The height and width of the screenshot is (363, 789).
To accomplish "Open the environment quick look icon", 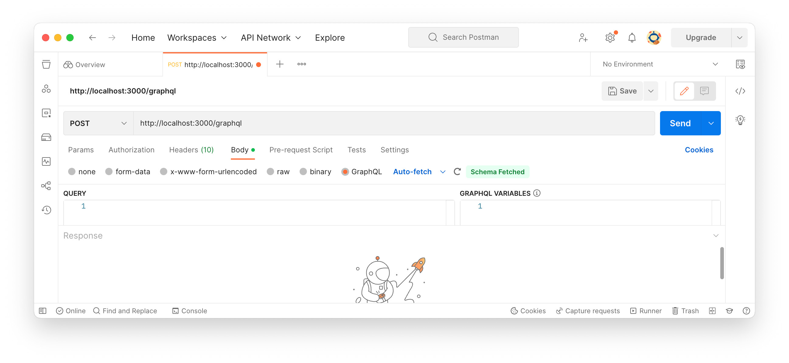I will coord(740,64).
